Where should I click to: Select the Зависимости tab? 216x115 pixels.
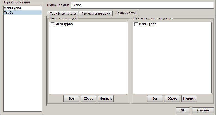point(126,13)
